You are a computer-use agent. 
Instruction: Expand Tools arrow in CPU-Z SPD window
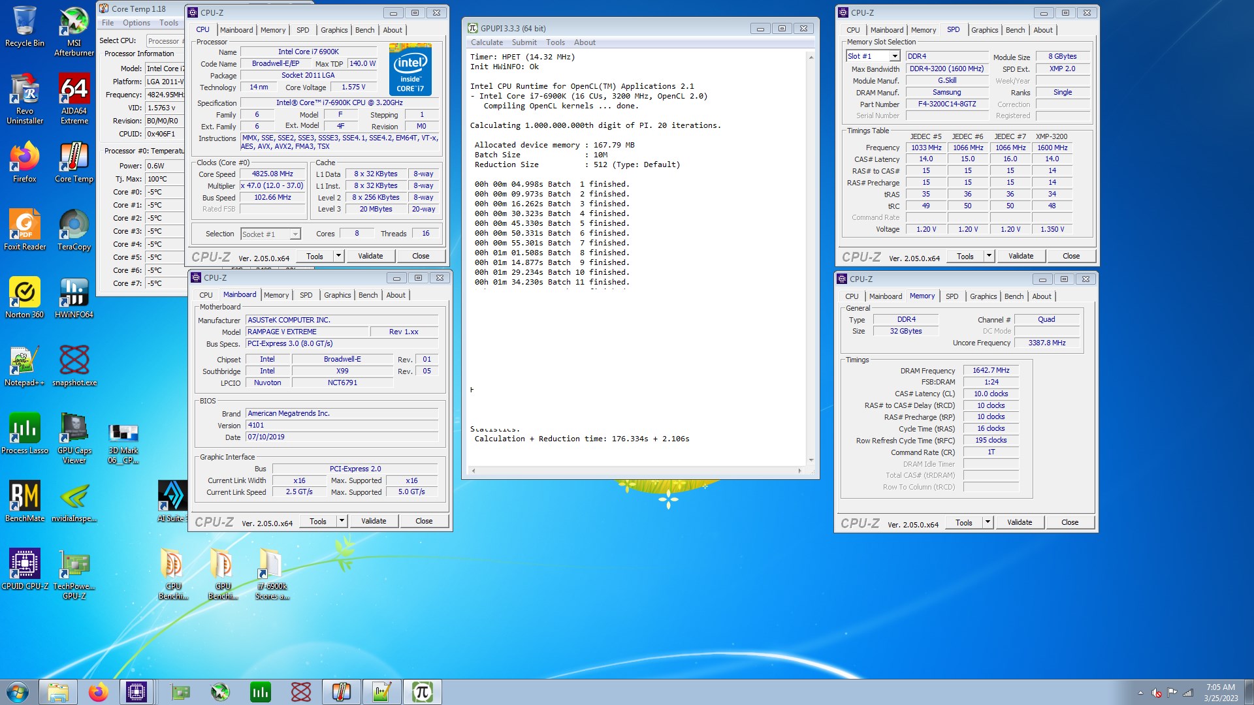tap(989, 256)
